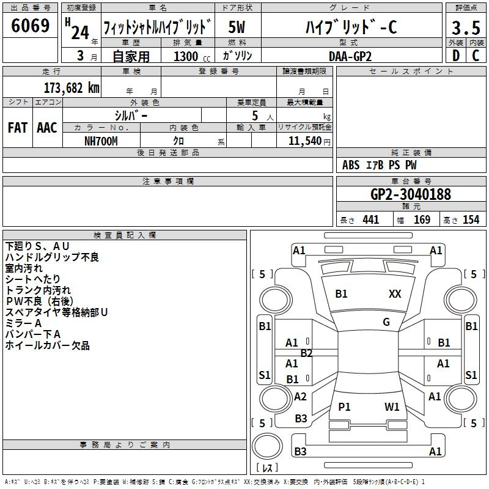Click the A2 mark near the rear-left wheel

coord(300,397)
